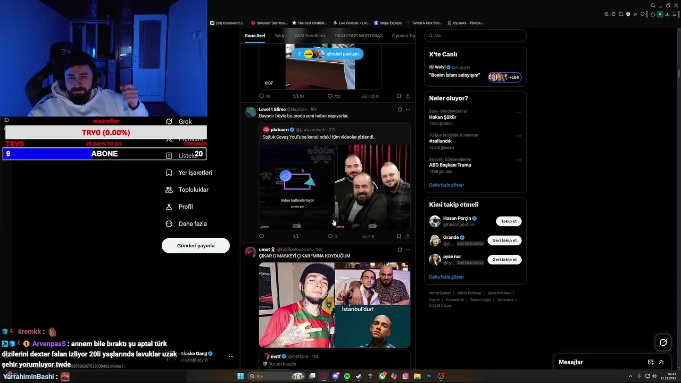The image size is (681, 383).
Task: Open Wolvi live space Benim İslam anlayışım
Action: (x=475, y=72)
